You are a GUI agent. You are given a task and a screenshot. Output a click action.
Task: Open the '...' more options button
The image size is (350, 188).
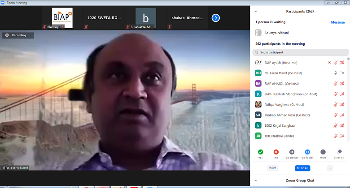(330, 168)
